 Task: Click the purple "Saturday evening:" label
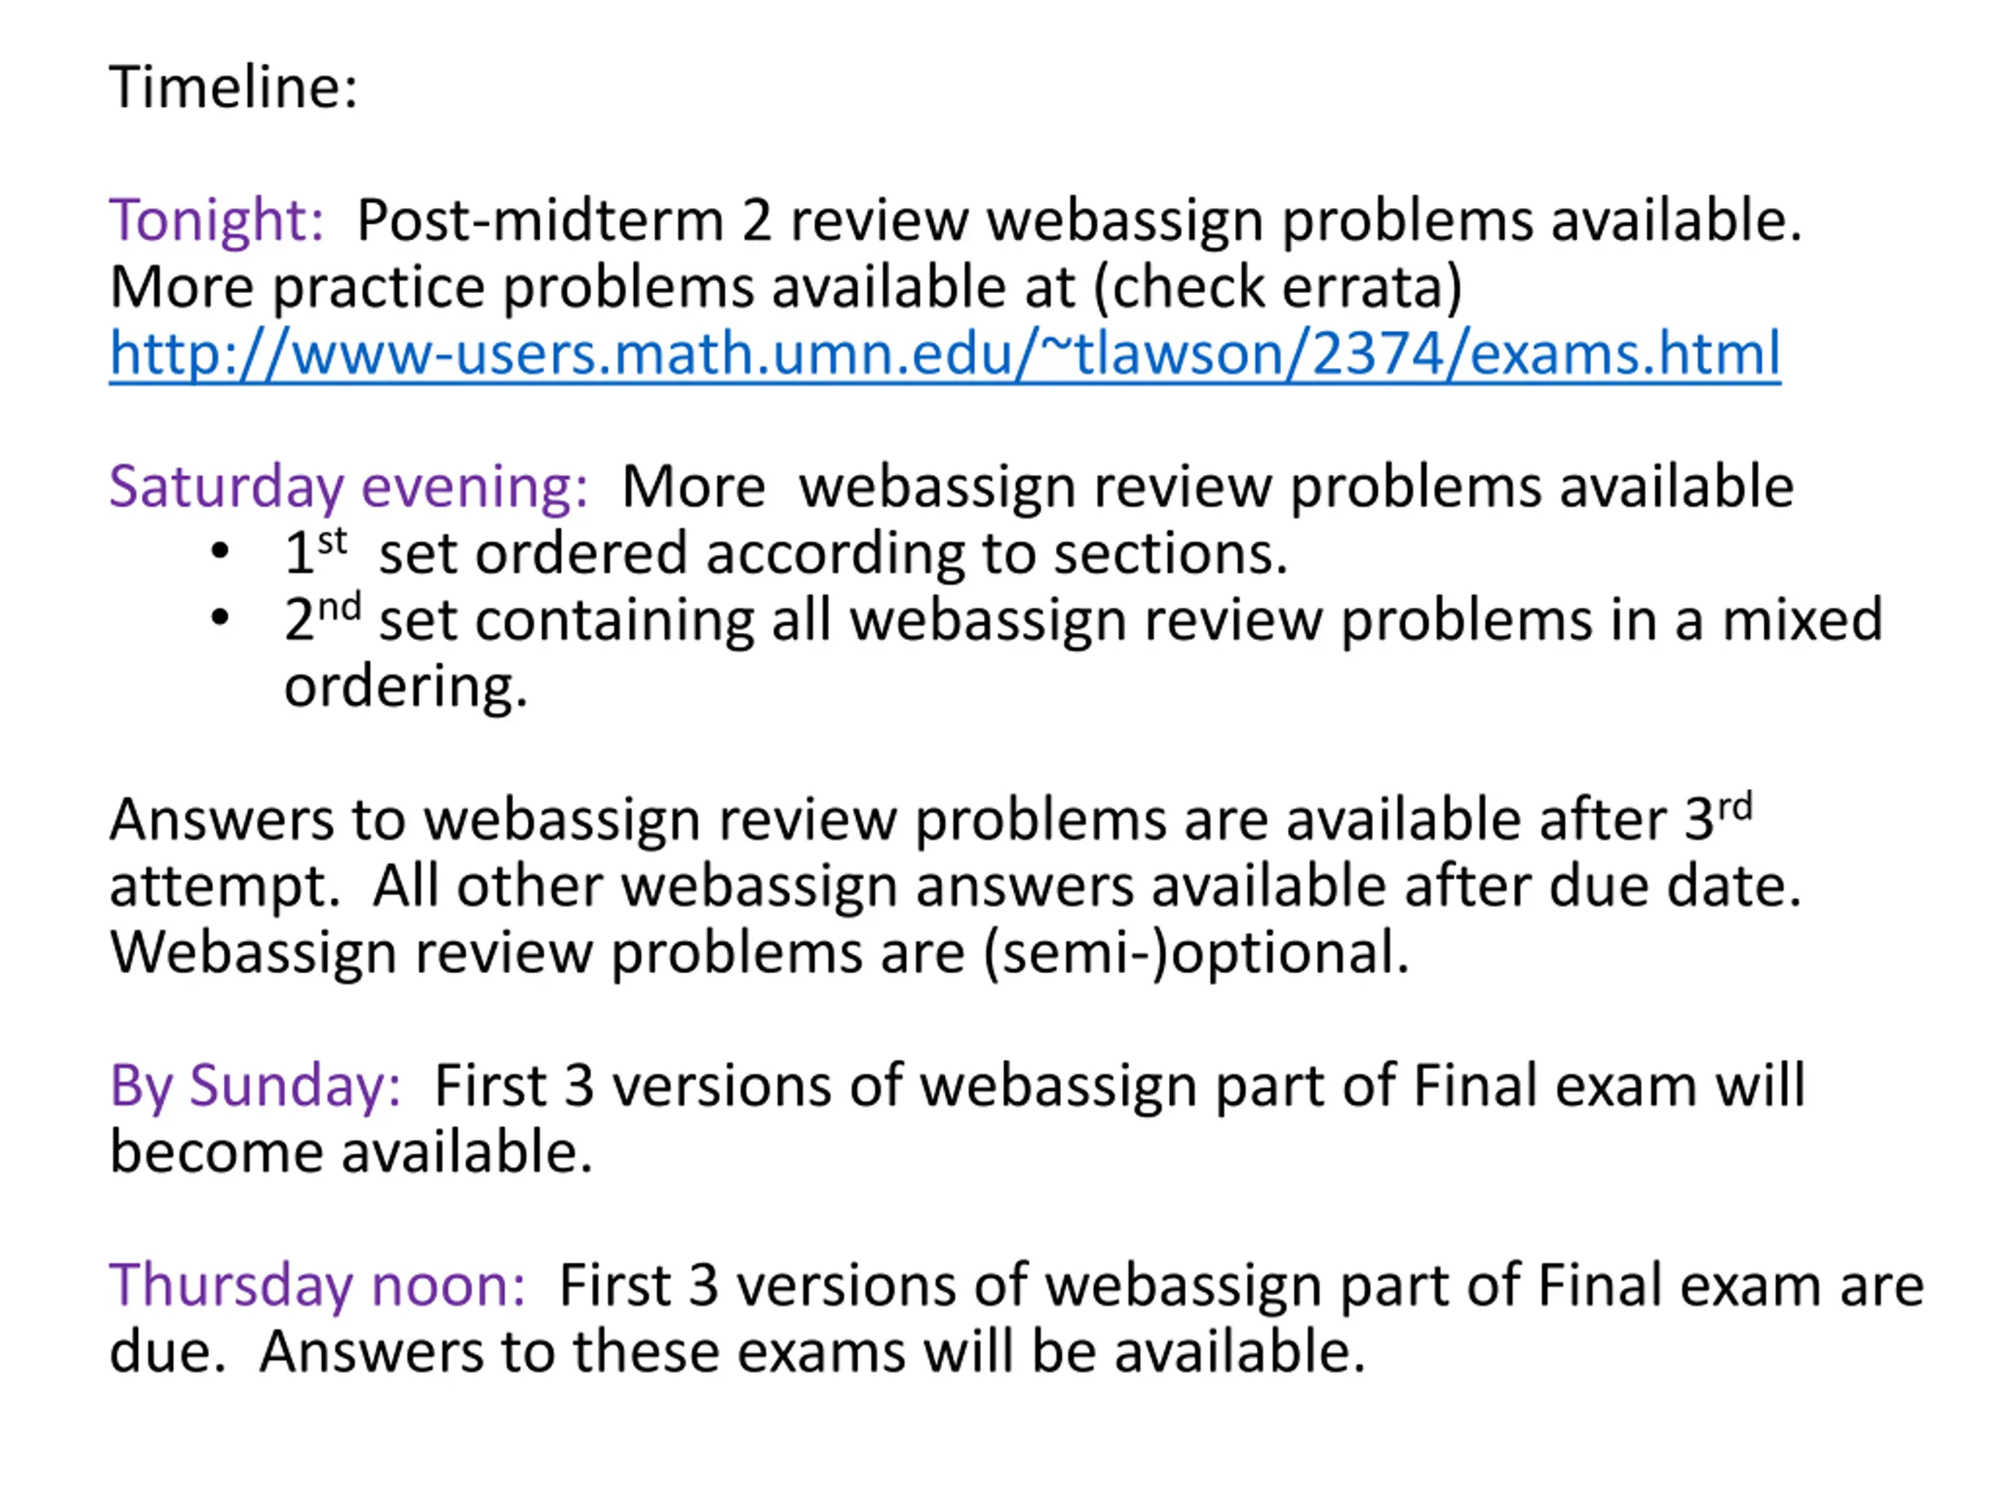coord(349,488)
